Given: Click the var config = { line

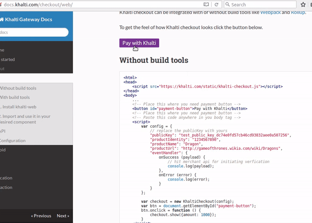Looking at the screenshot, I should (x=157, y=126).
